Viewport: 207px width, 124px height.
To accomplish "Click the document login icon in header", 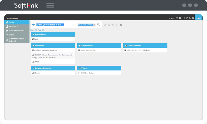I will pos(183,18).
